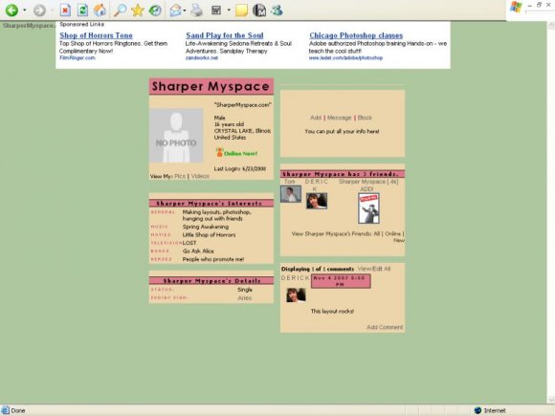Open the Messenger people icon
555x416 pixels.
pyautogui.click(x=277, y=11)
